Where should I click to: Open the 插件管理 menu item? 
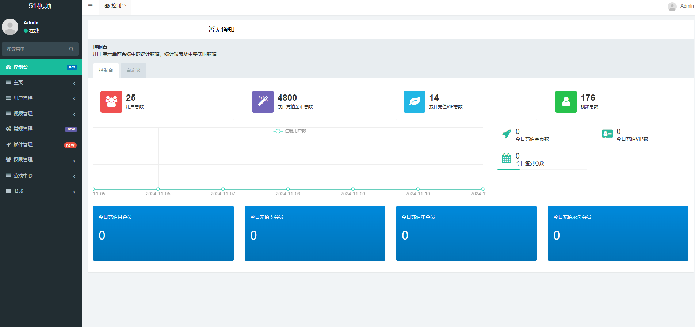pos(41,144)
